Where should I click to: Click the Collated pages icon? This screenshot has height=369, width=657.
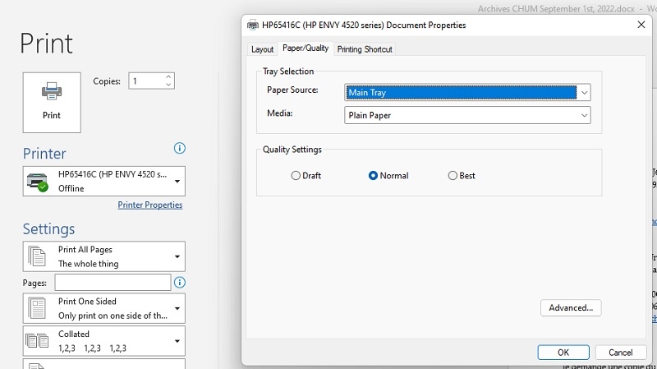pos(37,340)
